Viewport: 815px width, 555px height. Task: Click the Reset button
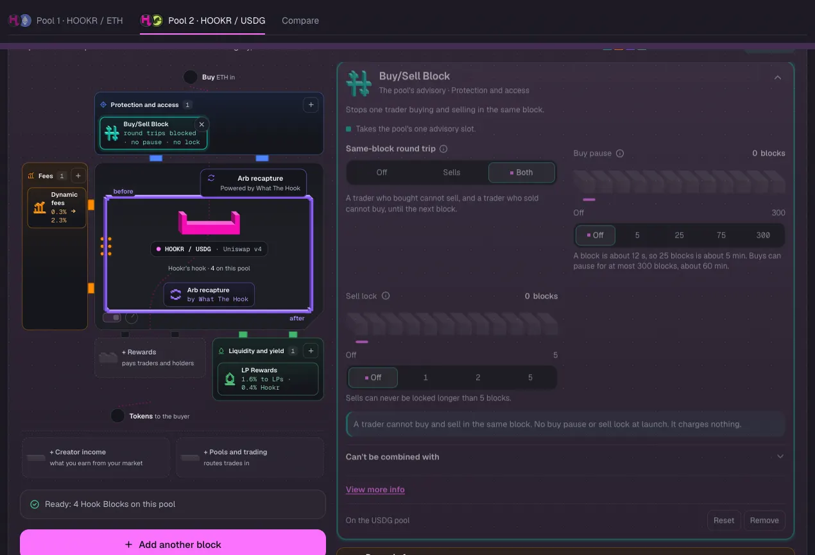point(724,520)
